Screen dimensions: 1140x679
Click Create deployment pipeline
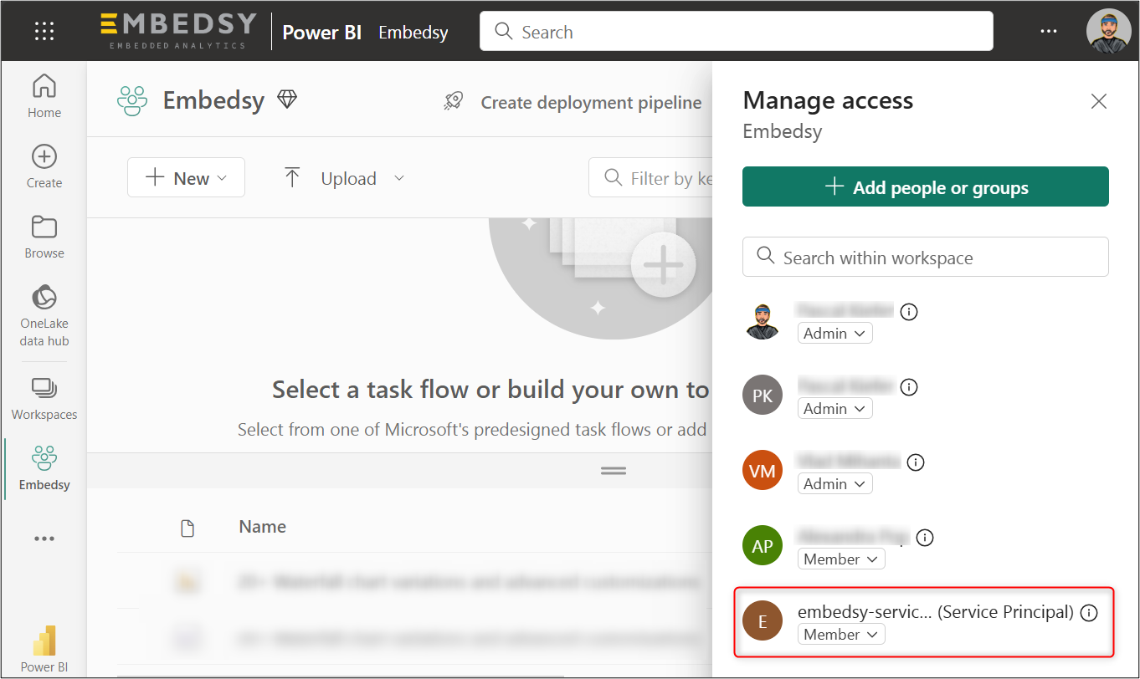(x=573, y=103)
